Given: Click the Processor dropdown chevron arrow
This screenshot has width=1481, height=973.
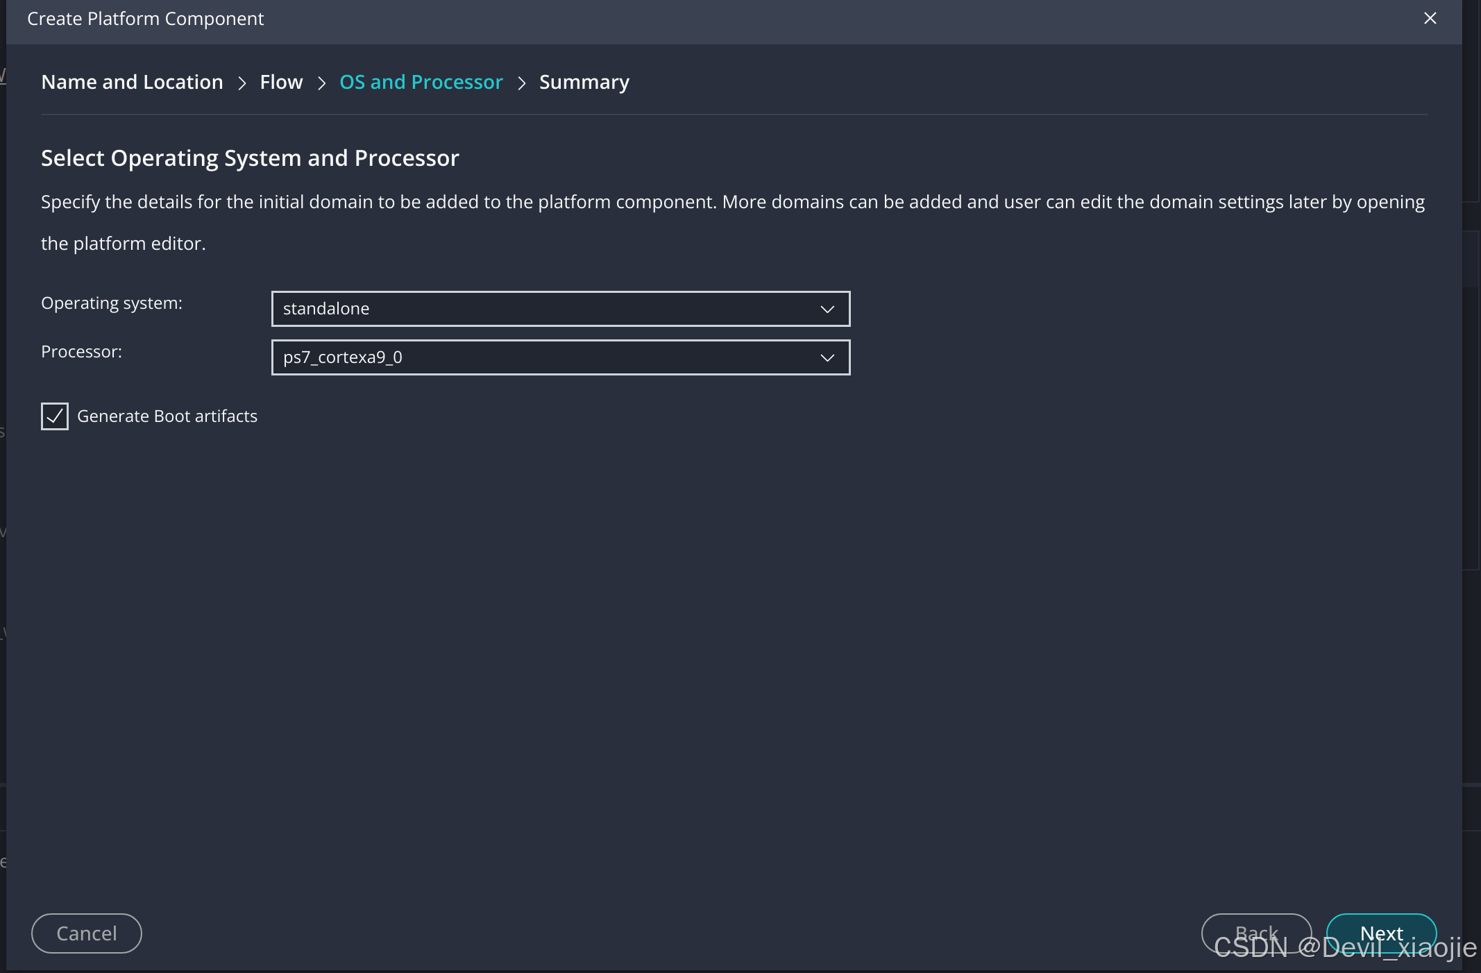Looking at the screenshot, I should [827, 358].
